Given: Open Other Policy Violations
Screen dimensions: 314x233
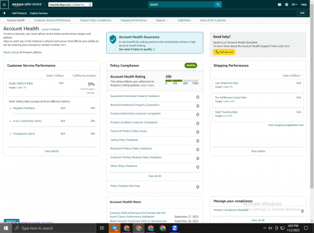Looking at the screenshot, I should (x=124, y=166).
